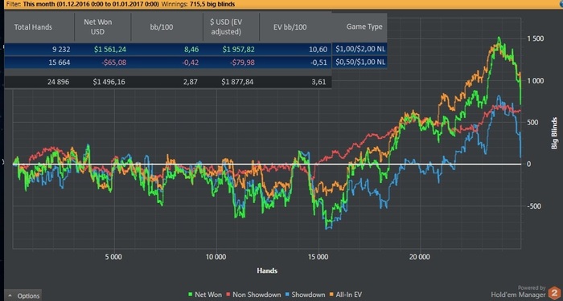Click the orange All-In EV color square

click(331, 295)
